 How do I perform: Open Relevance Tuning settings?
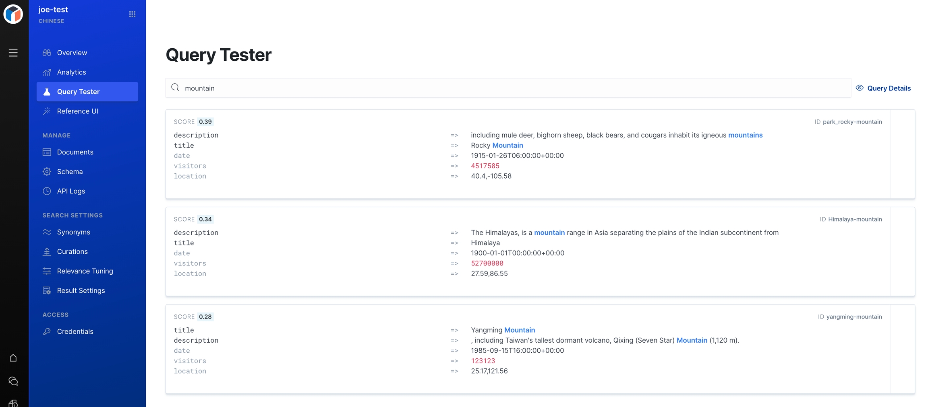(x=85, y=271)
